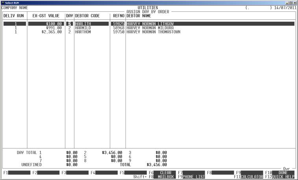Screen dimensions: 298x180
Task: Click the $100.00 ex-GST value
Action: point(54,24)
